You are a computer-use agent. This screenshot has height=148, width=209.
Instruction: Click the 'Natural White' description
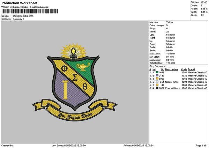172,82
